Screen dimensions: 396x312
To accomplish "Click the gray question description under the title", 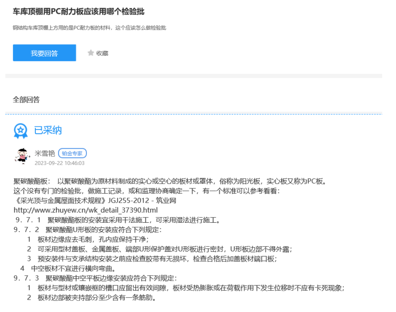I will point(89,28).
